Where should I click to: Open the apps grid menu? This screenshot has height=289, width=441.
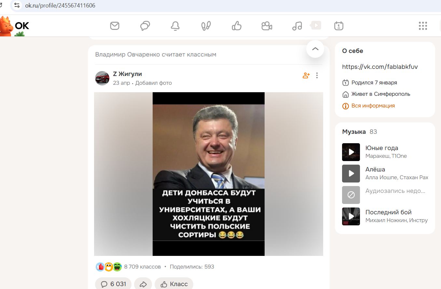422,25
